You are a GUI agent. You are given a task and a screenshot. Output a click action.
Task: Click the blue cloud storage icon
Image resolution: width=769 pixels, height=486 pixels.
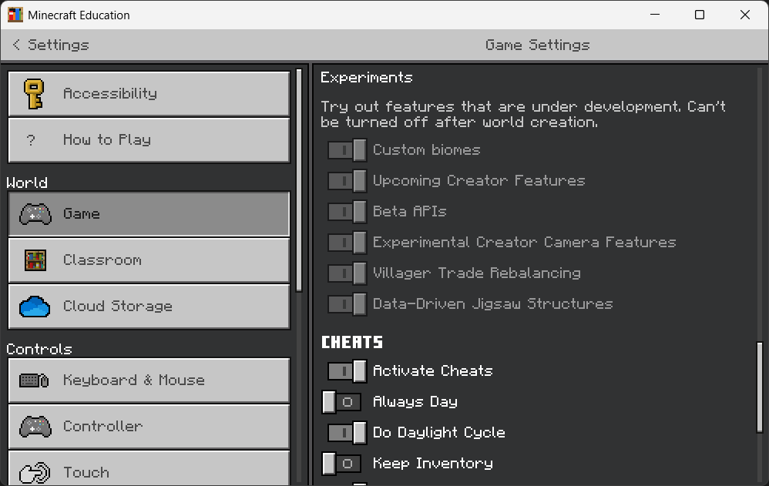[x=35, y=307]
